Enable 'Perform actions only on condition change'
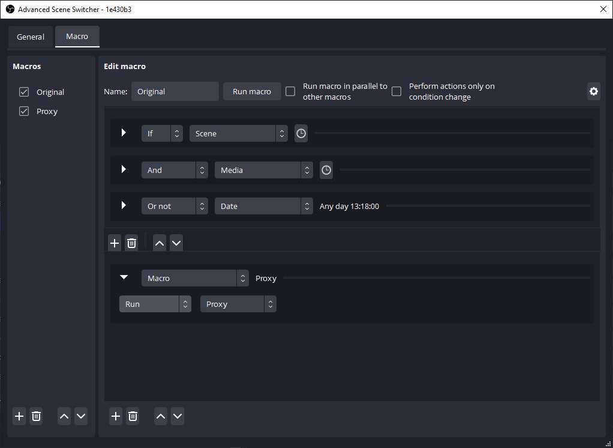Screen dimensions: 613x448 (396, 91)
